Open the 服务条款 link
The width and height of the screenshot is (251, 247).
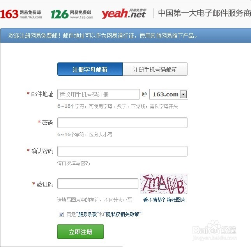(87, 214)
